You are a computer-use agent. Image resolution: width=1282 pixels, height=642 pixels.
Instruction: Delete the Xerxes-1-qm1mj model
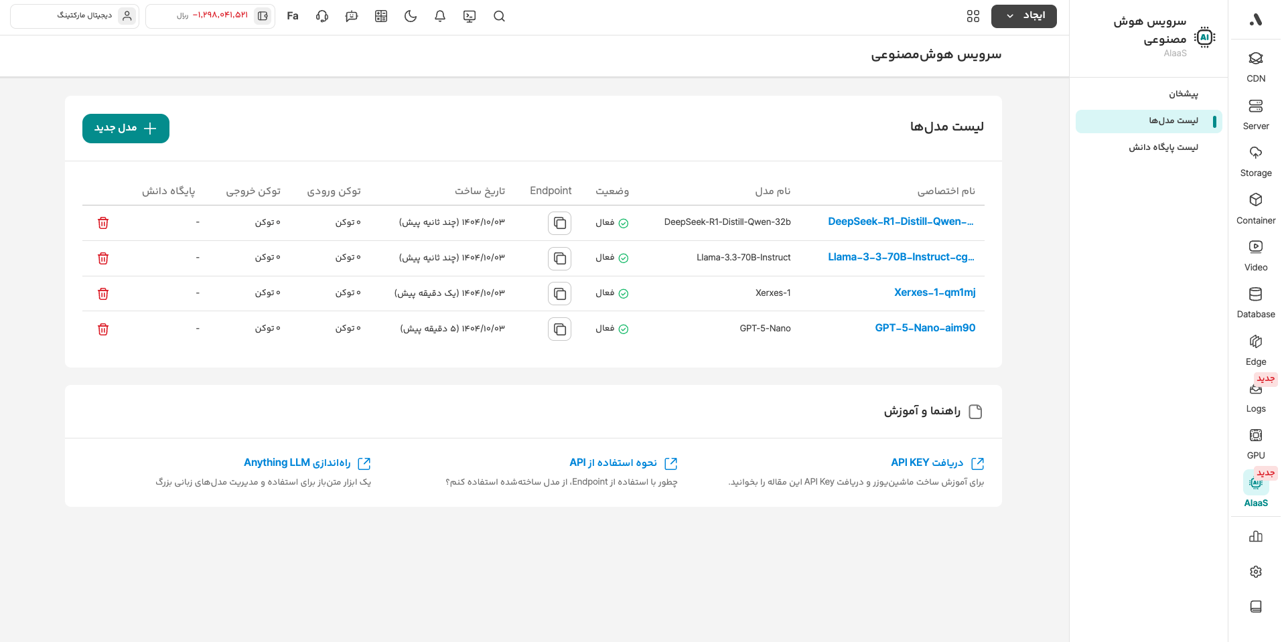[x=103, y=294]
